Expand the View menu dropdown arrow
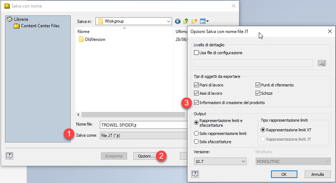 (207, 21)
